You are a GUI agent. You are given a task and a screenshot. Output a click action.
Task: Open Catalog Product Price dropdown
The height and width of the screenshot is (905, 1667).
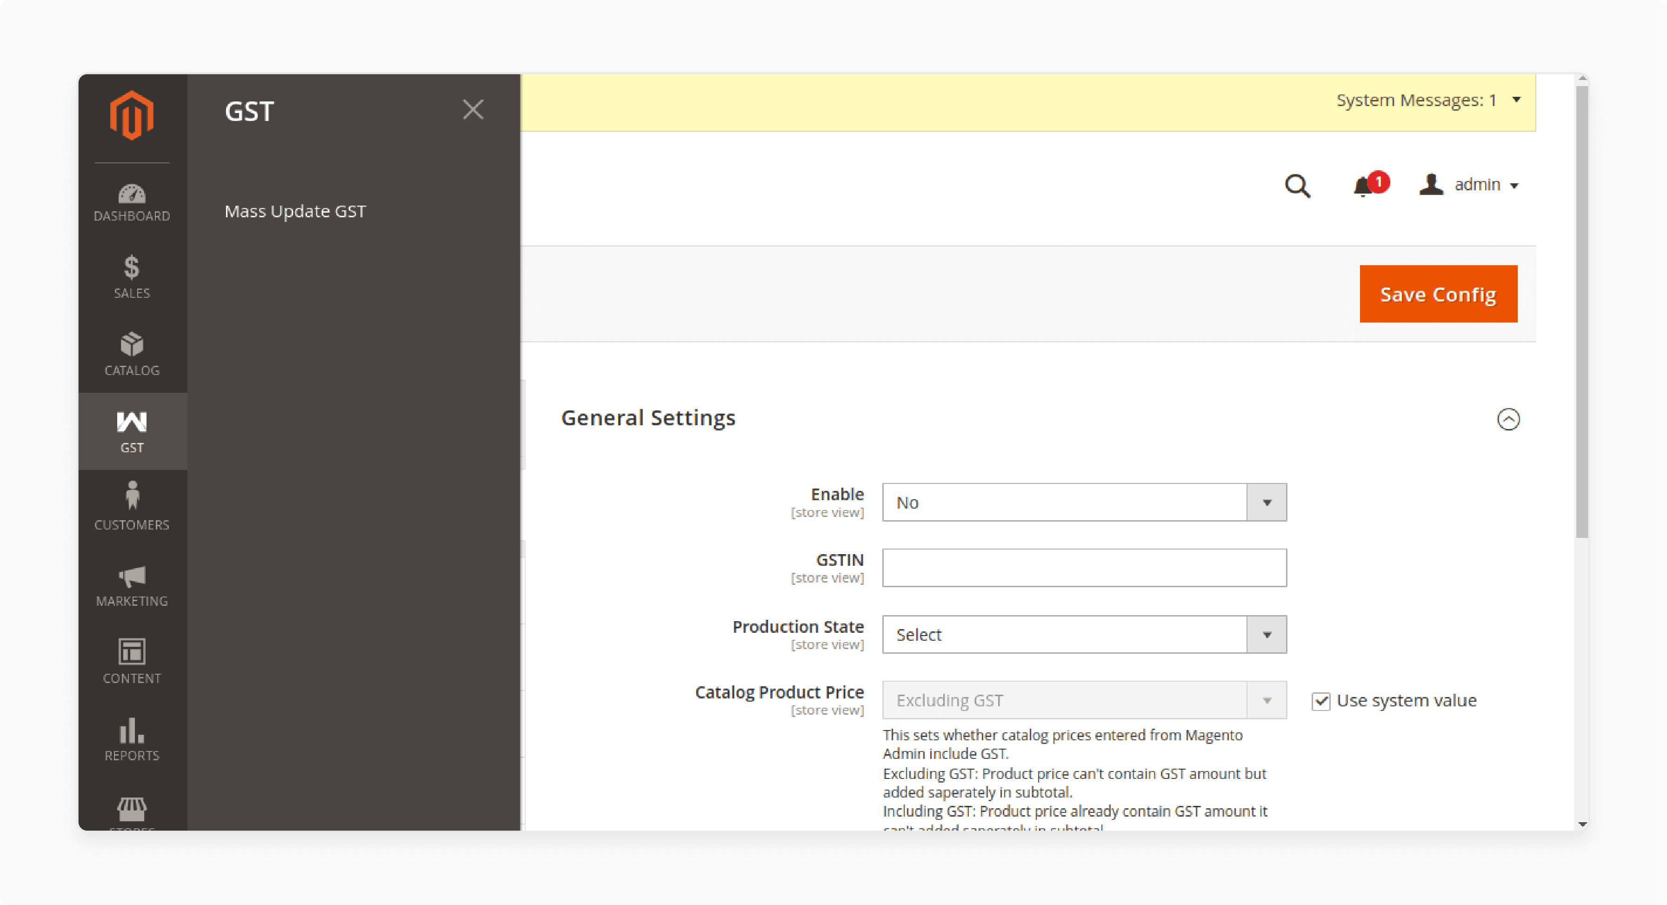click(1084, 700)
